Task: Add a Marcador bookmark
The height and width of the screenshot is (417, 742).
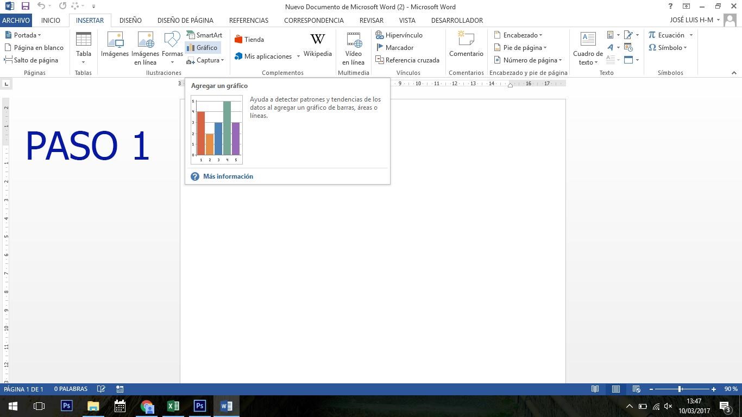Action: click(x=395, y=48)
